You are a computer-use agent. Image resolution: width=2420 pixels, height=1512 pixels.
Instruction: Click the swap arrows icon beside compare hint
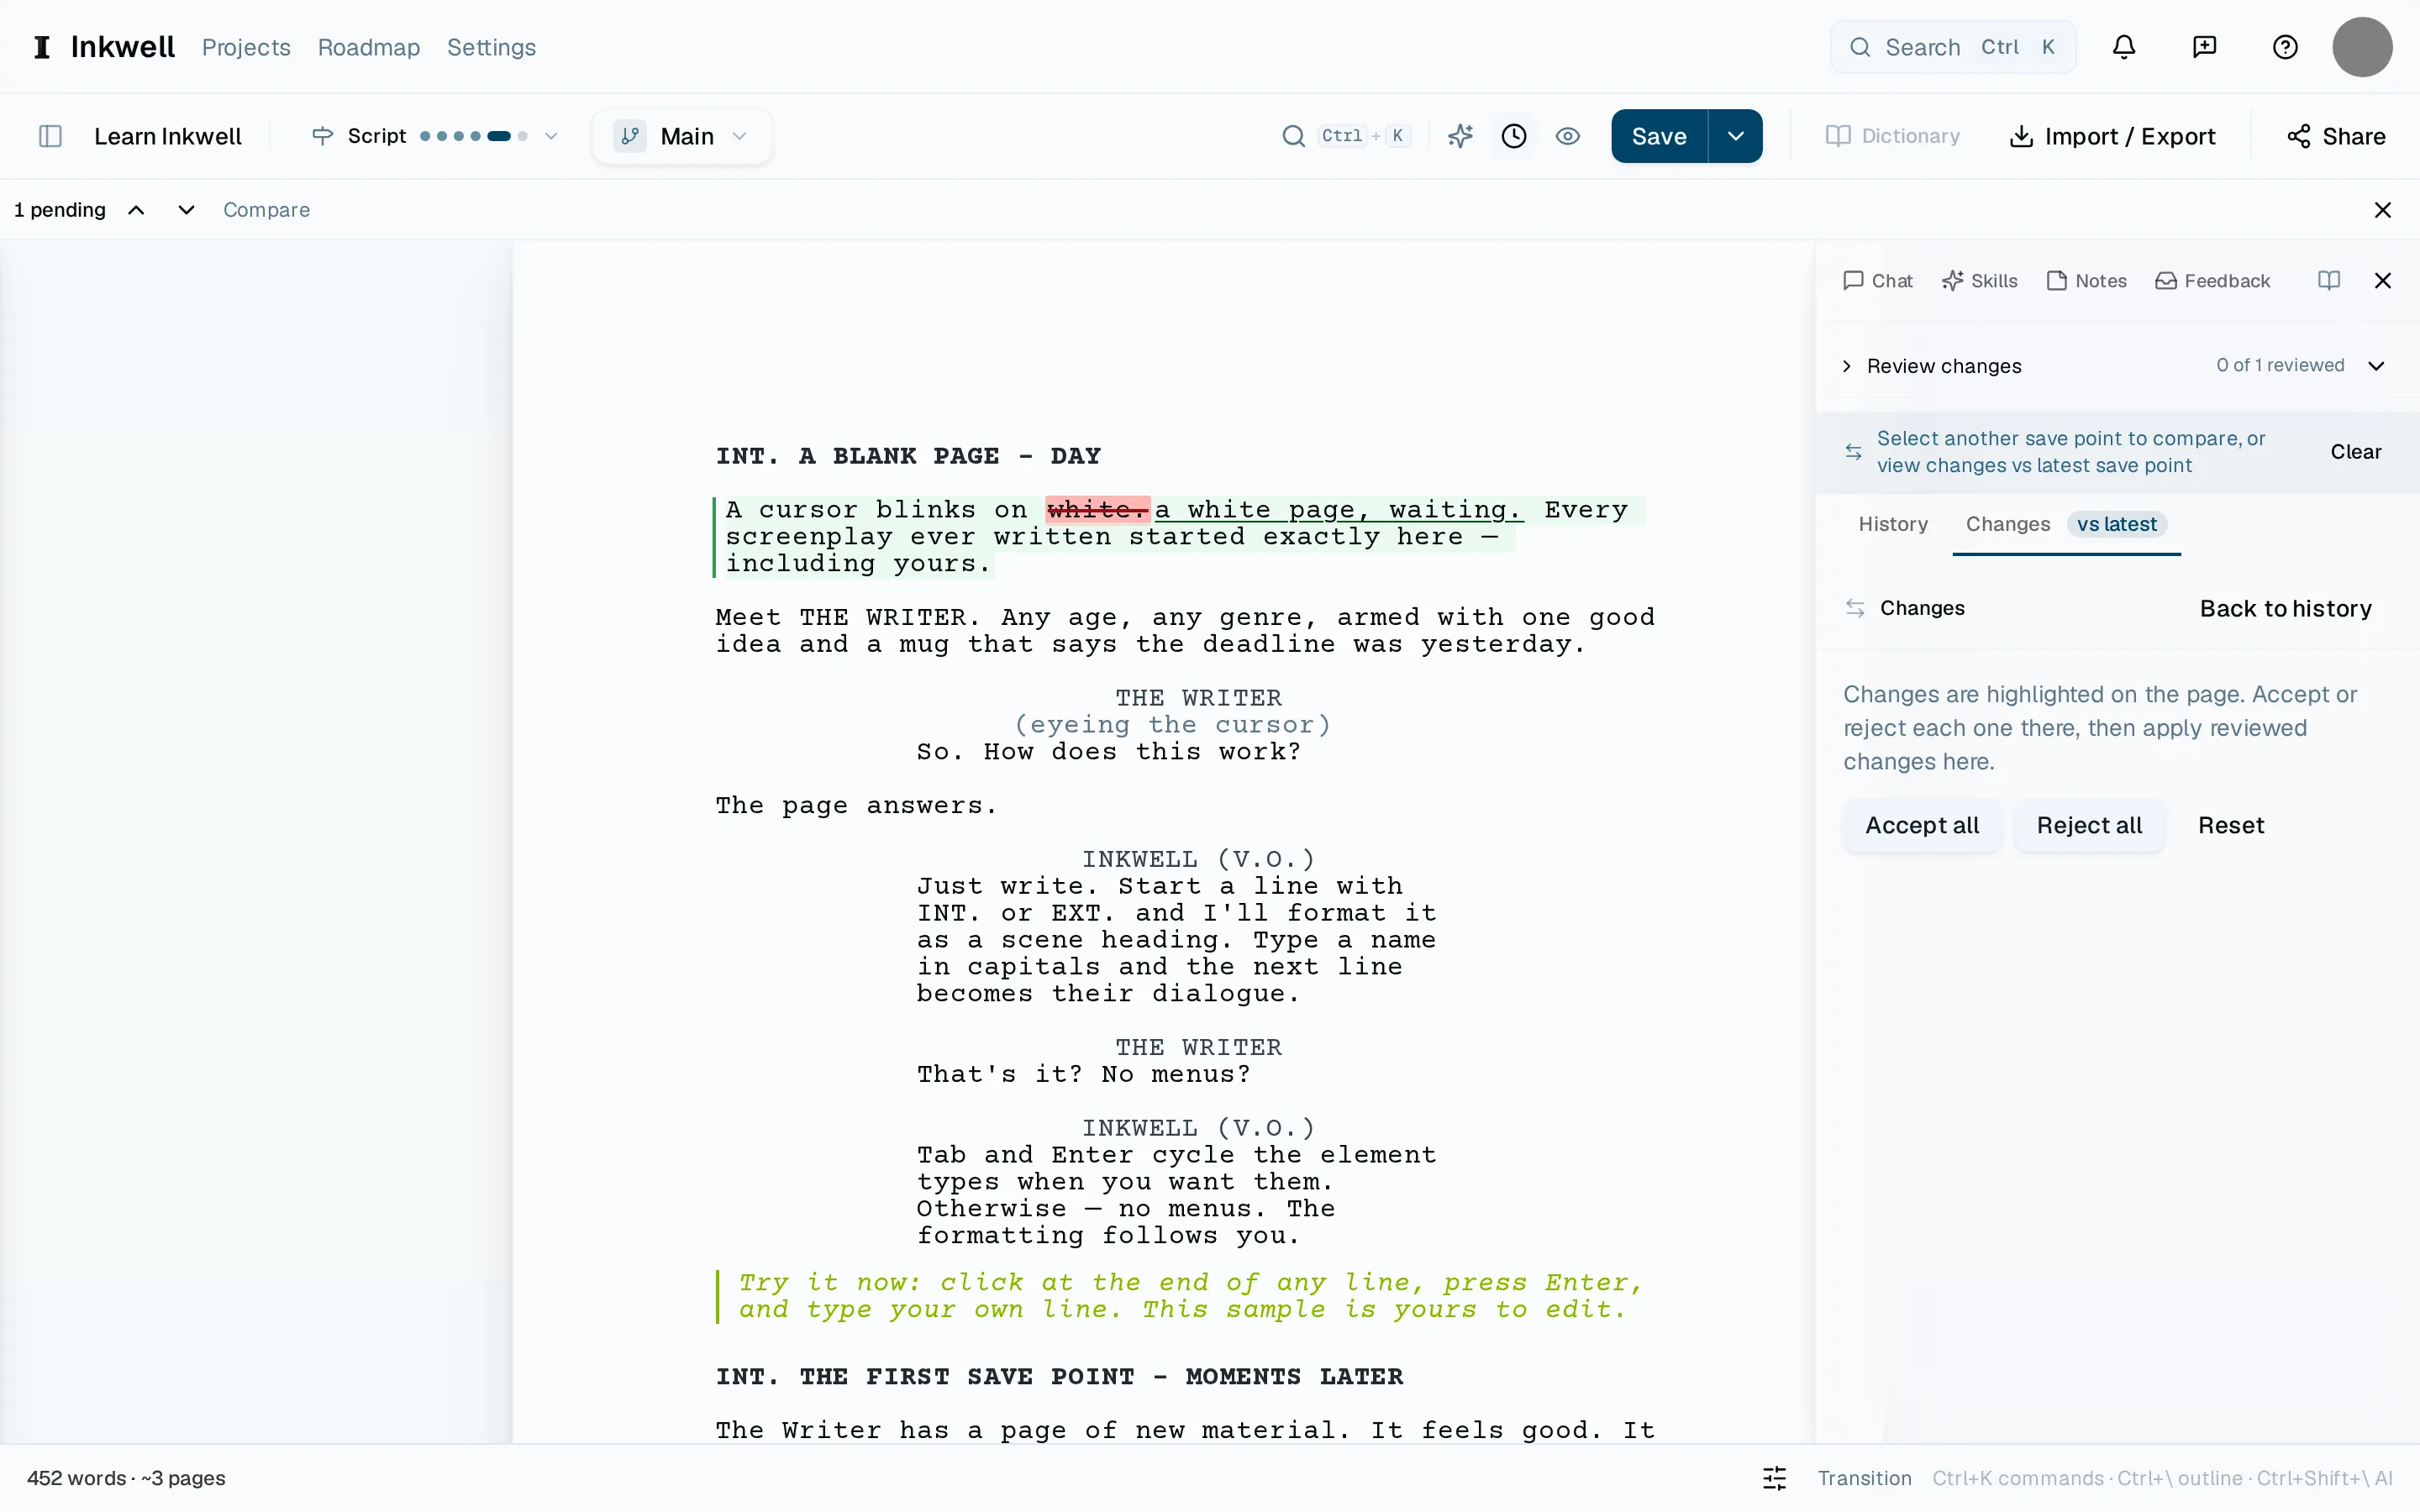coord(1853,452)
